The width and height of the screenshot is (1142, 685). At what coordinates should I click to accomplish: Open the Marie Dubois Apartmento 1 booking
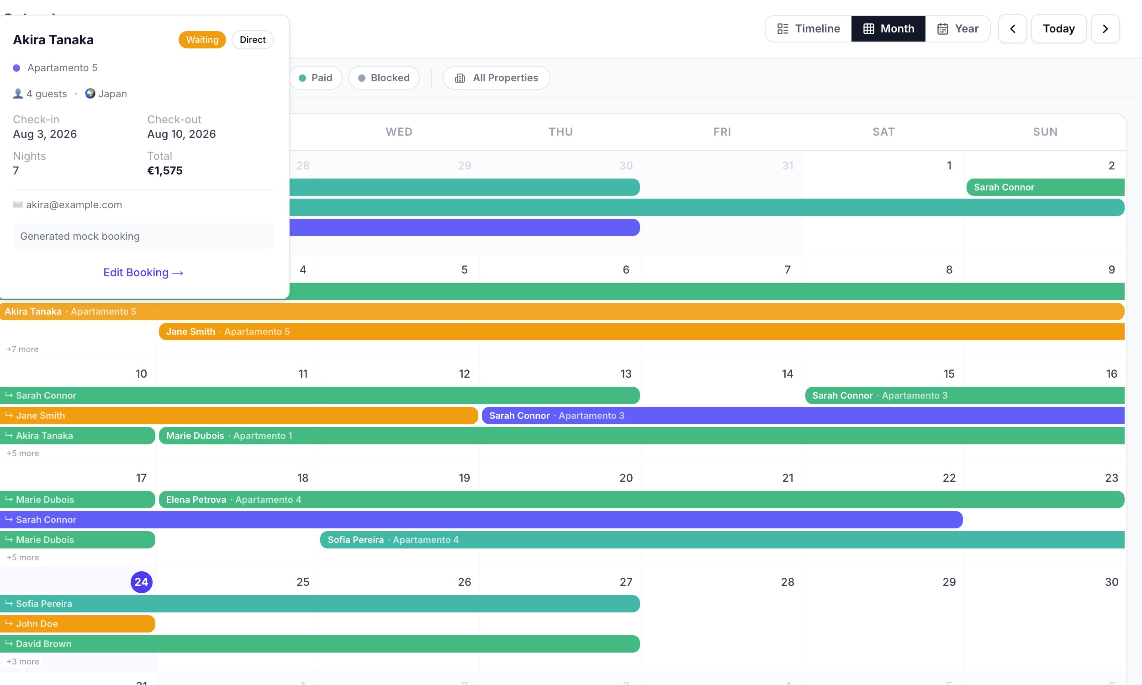(x=642, y=436)
